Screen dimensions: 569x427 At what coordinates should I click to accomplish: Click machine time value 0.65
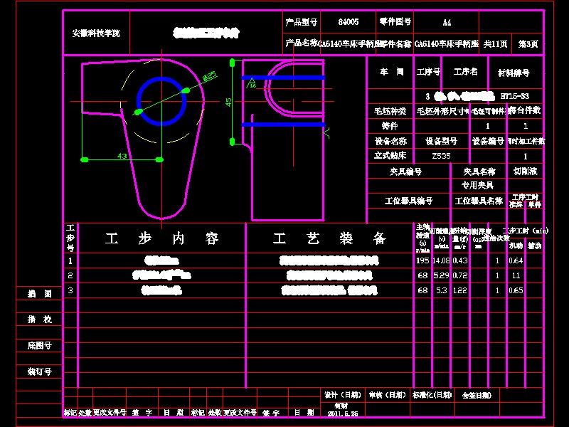pos(516,290)
